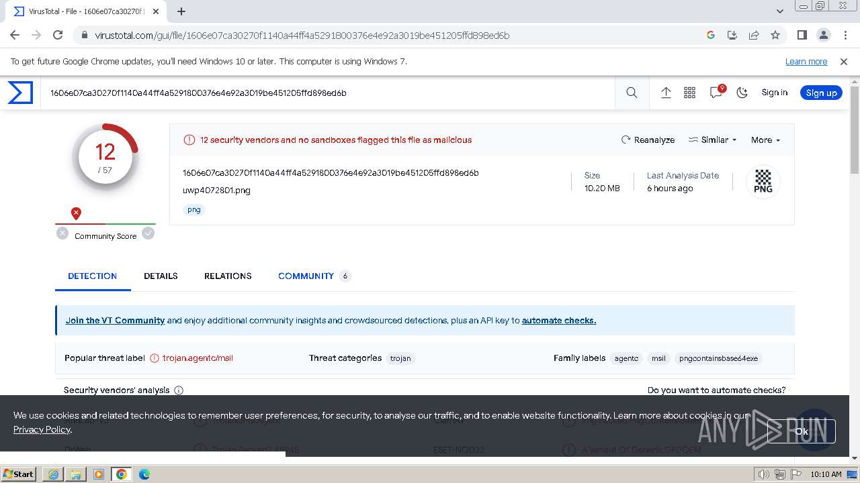
Task: Click the Reanalyze button
Action: [x=648, y=140]
